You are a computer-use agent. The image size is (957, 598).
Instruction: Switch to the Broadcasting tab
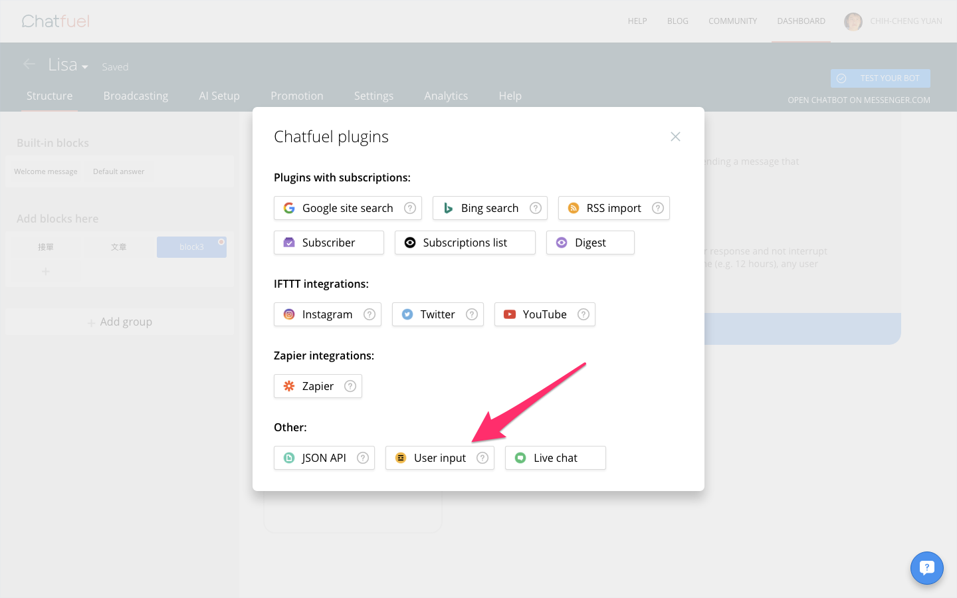(136, 96)
